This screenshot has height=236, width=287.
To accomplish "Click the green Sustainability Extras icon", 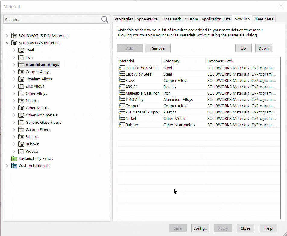I will (14, 159).
